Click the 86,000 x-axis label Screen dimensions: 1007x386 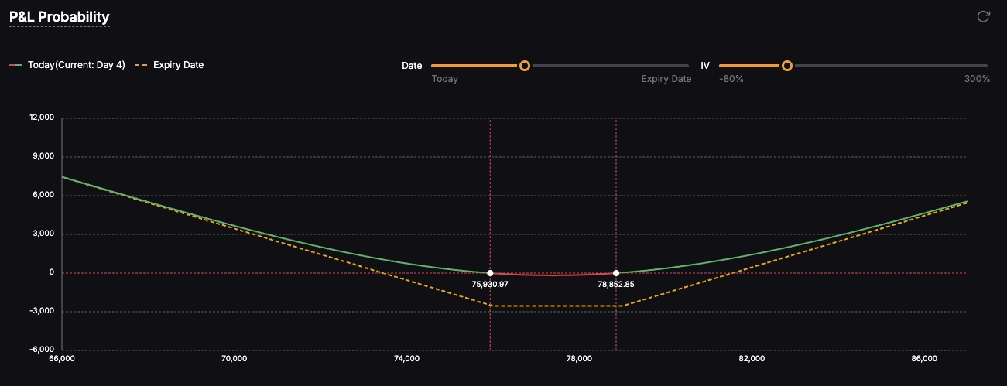tap(924, 359)
